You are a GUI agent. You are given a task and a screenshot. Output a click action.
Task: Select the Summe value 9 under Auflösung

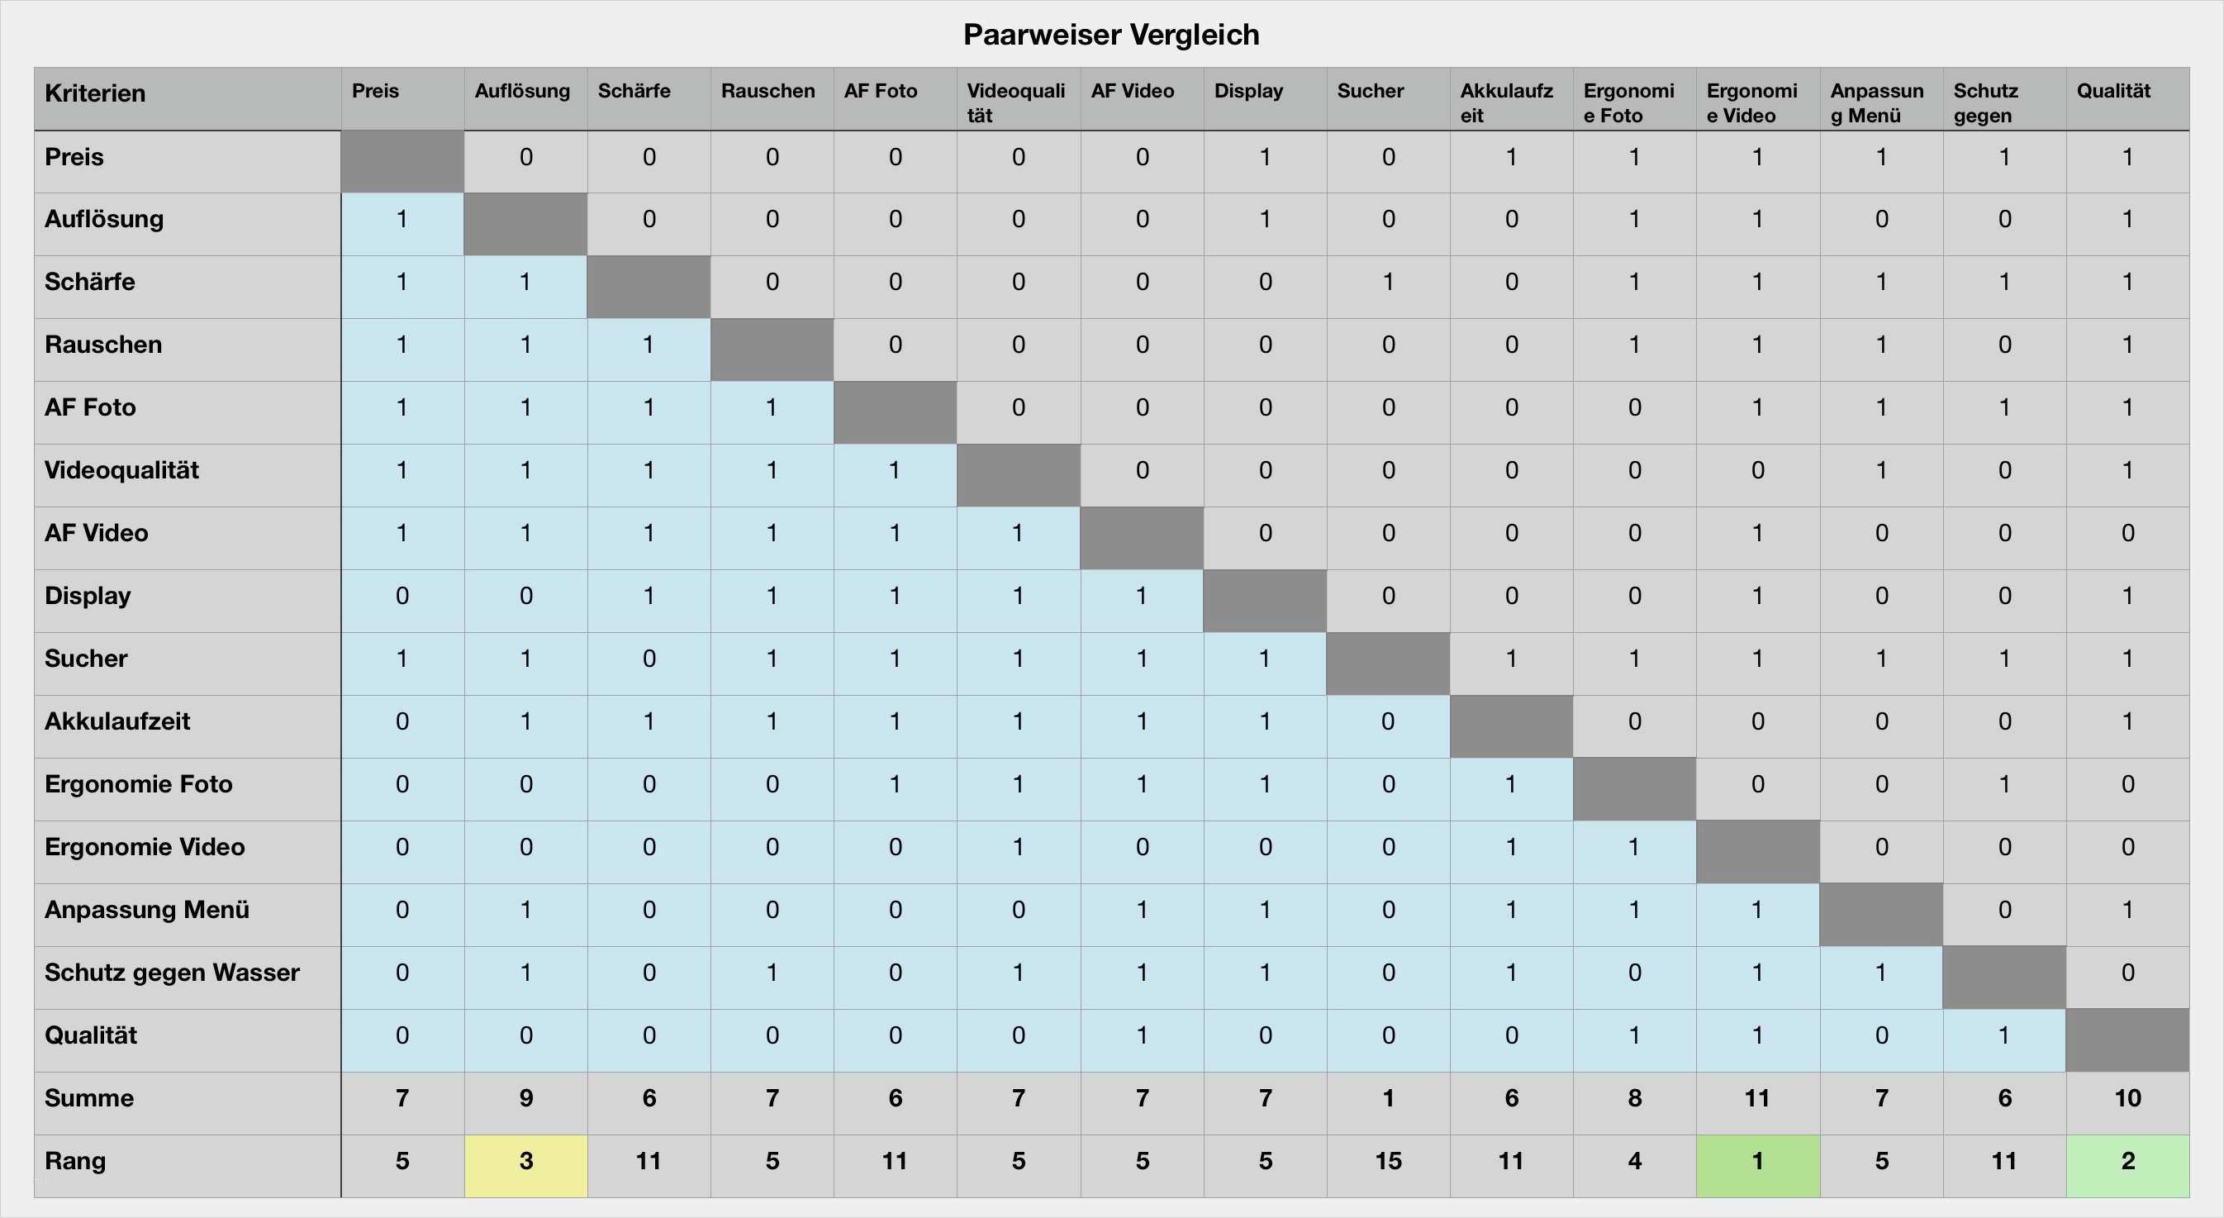point(525,1098)
